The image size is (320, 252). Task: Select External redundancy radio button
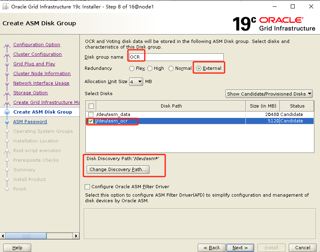[x=198, y=68]
